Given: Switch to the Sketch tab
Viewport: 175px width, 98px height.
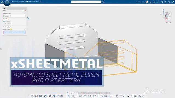Looking at the screenshot, I should coord(75,93).
